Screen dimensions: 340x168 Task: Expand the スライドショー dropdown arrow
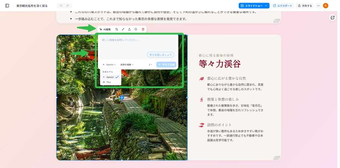click(x=266, y=6)
